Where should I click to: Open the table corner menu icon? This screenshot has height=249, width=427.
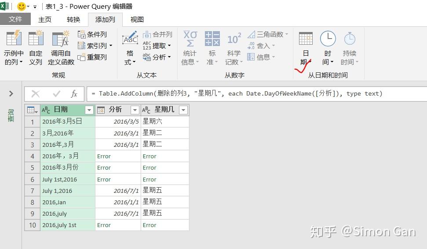(32, 110)
